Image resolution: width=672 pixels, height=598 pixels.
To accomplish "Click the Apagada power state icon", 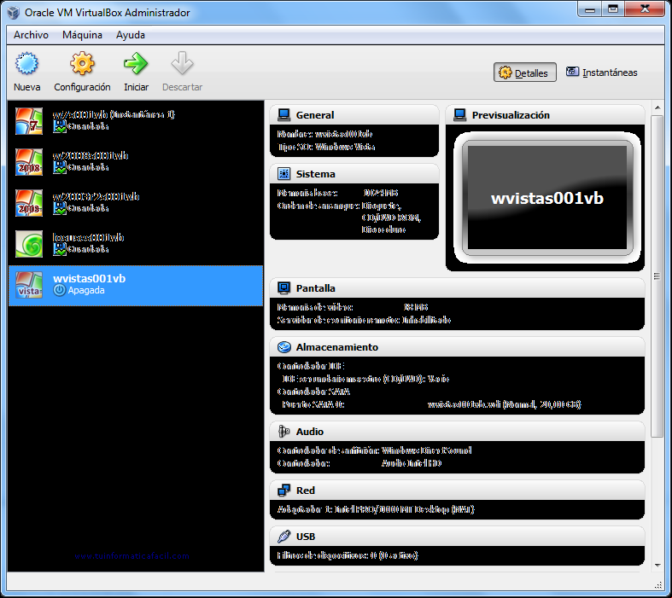I will tap(59, 290).
